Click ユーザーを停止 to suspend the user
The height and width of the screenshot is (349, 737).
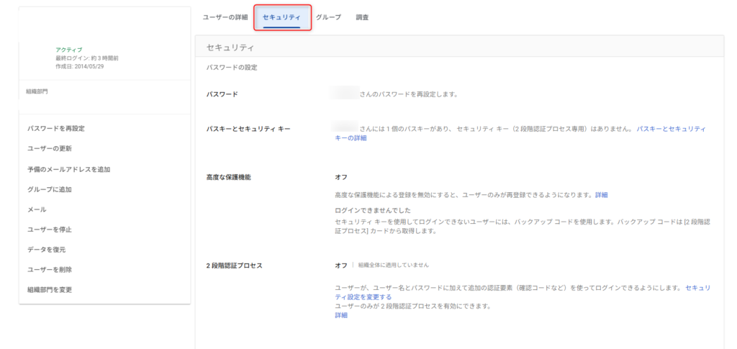(49, 230)
